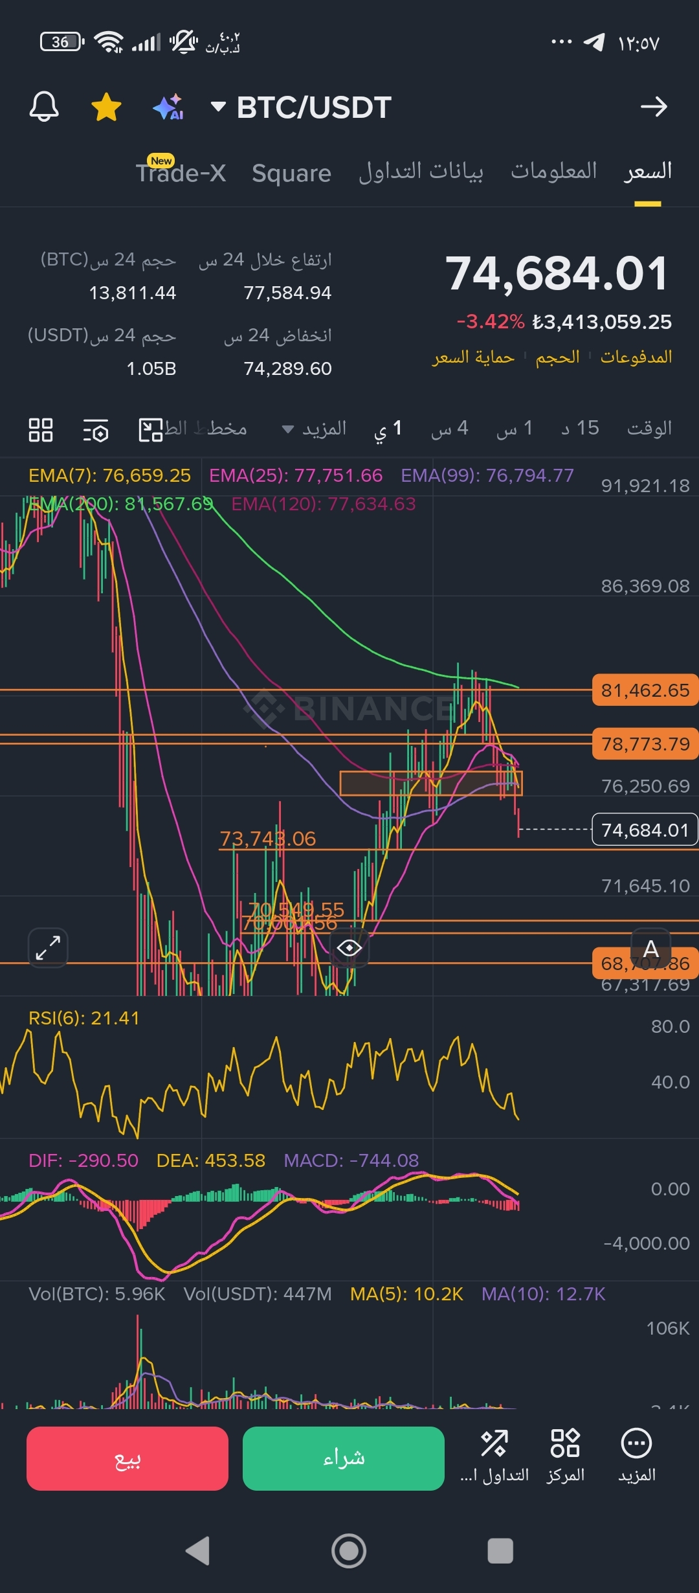
Task: Tap the A auto-scale button
Action: pyautogui.click(x=651, y=949)
